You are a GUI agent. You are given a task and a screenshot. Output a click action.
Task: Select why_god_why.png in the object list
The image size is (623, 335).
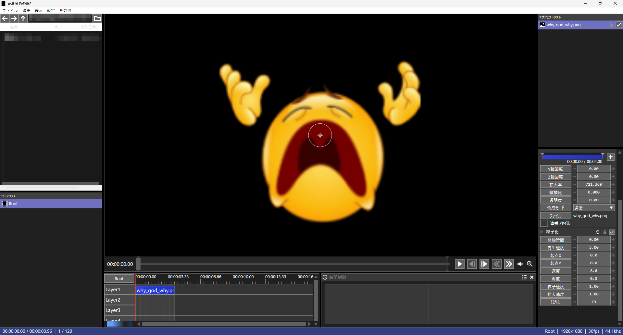580,25
